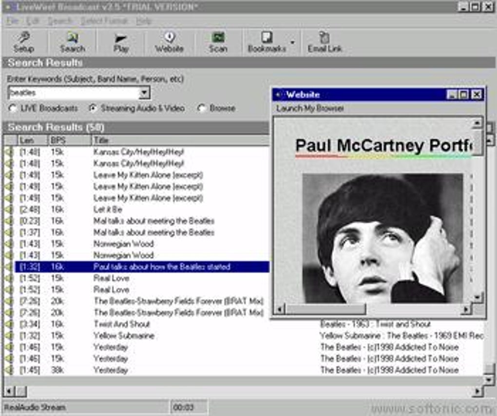Open the Help menu
The height and width of the screenshot is (416, 497).
pyautogui.click(x=144, y=21)
